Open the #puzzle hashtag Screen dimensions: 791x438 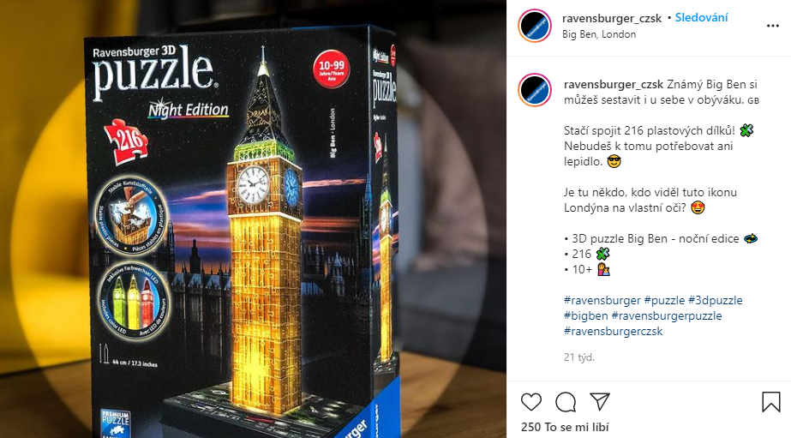click(664, 300)
